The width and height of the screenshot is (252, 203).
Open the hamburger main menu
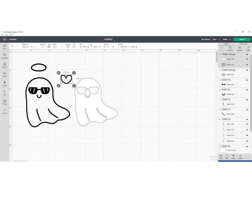click(x=5, y=39)
